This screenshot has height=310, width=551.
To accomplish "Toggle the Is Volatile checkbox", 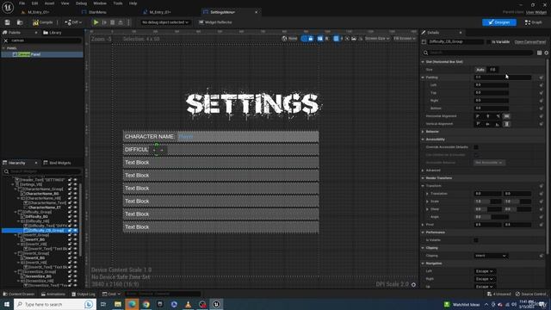I will click(476, 240).
